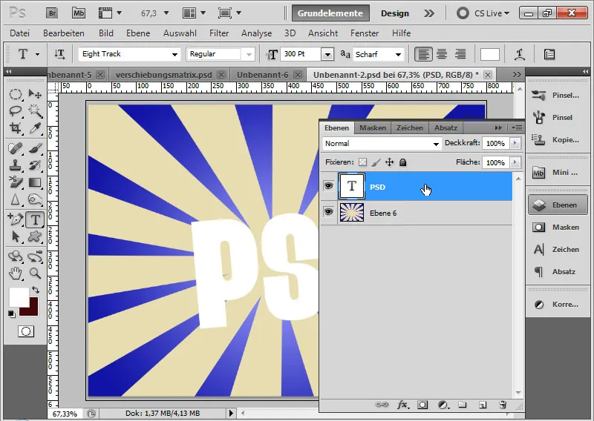Launch Mini Bridge from top bar

pos(79,13)
